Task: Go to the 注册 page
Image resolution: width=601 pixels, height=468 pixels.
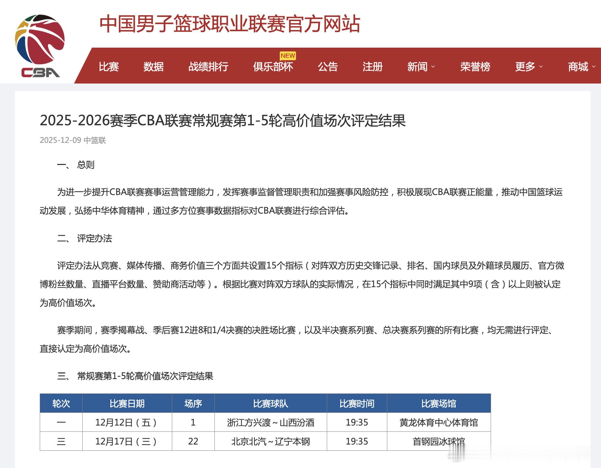Action: click(x=373, y=67)
